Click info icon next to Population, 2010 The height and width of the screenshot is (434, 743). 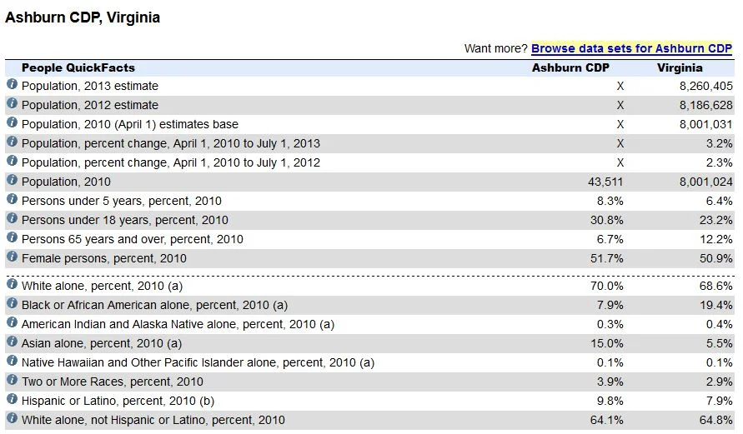[12, 181]
